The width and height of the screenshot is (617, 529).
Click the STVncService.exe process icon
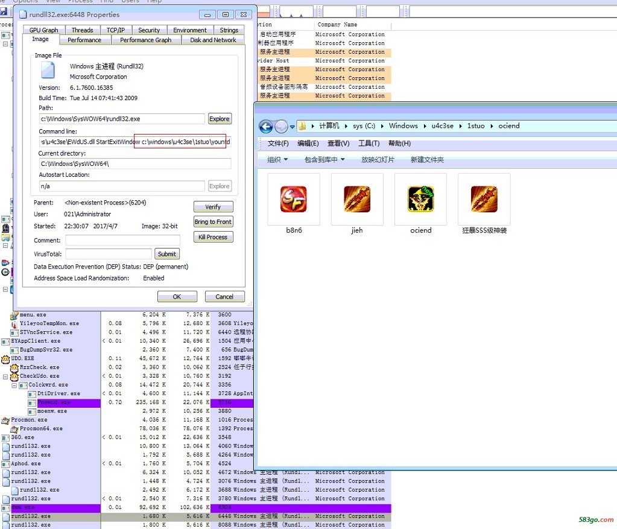point(14,332)
